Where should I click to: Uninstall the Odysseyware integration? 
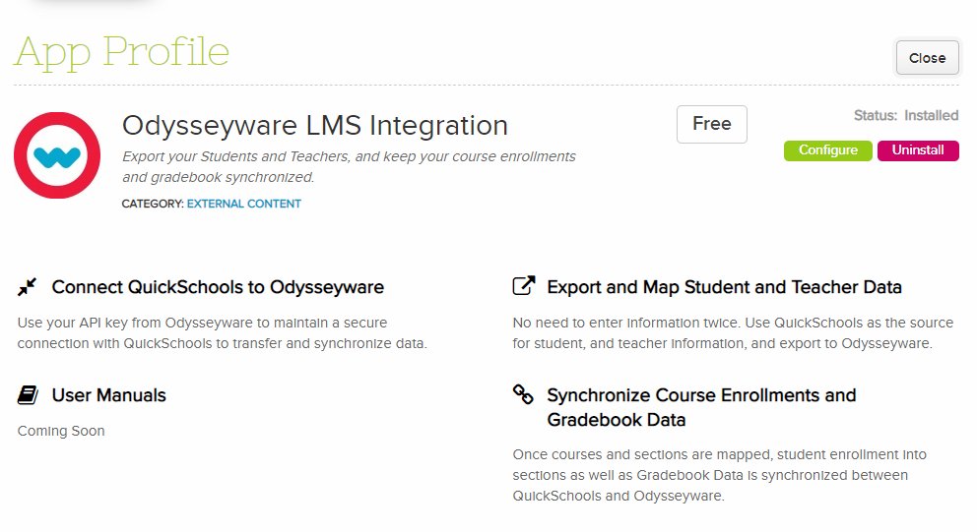[918, 150]
